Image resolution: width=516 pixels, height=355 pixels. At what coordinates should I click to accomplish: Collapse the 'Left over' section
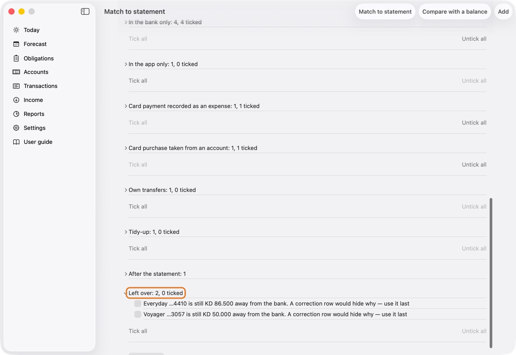[x=126, y=293]
